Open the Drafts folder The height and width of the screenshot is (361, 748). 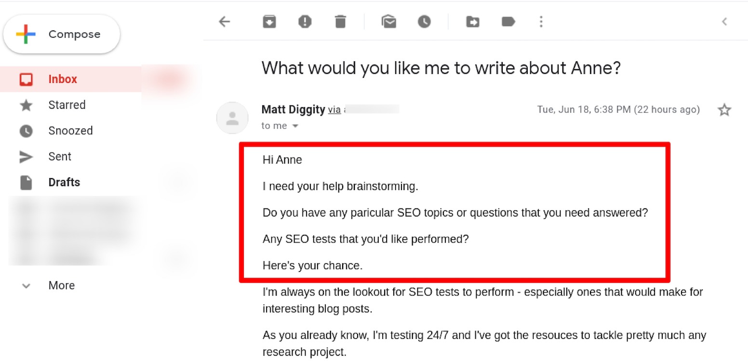pos(64,182)
